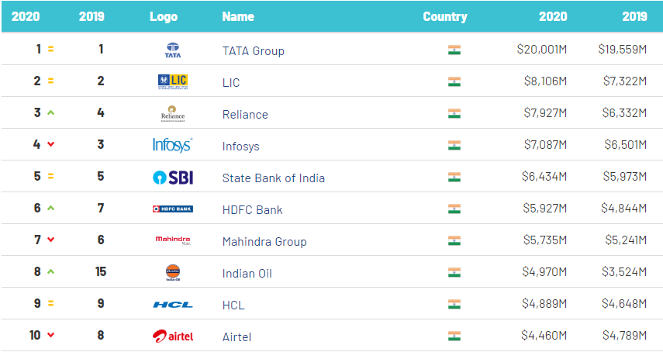Viewport: 663px width, 352px height.
Task: Click the Infosys logo
Action: pos(172,145)
